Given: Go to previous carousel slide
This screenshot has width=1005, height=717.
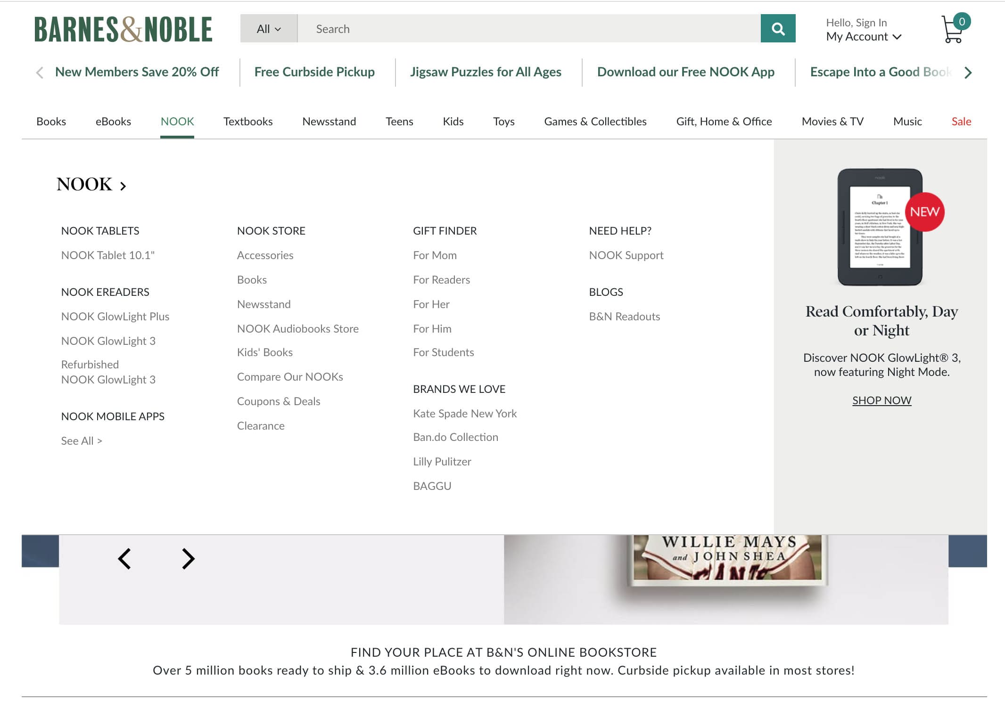Looking at the screenshot, I should click(124, 559).
